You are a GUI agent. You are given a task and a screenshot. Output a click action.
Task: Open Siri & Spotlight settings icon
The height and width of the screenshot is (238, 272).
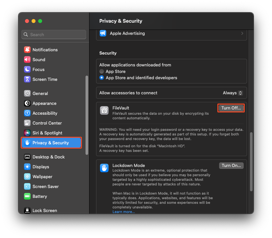28,133
